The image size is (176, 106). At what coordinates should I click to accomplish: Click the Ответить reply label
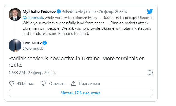pos(57,83)
